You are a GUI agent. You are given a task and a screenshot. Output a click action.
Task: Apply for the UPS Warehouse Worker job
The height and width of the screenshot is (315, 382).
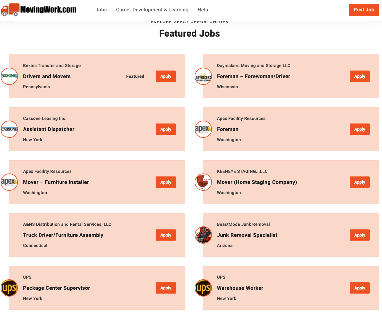[x=359, y=288]
